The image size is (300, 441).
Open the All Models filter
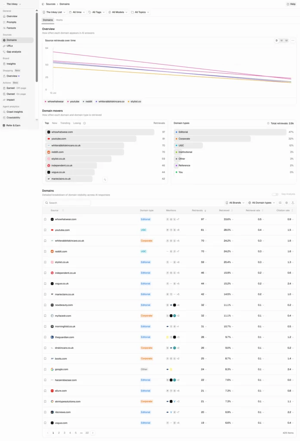(x=118, y=12)
